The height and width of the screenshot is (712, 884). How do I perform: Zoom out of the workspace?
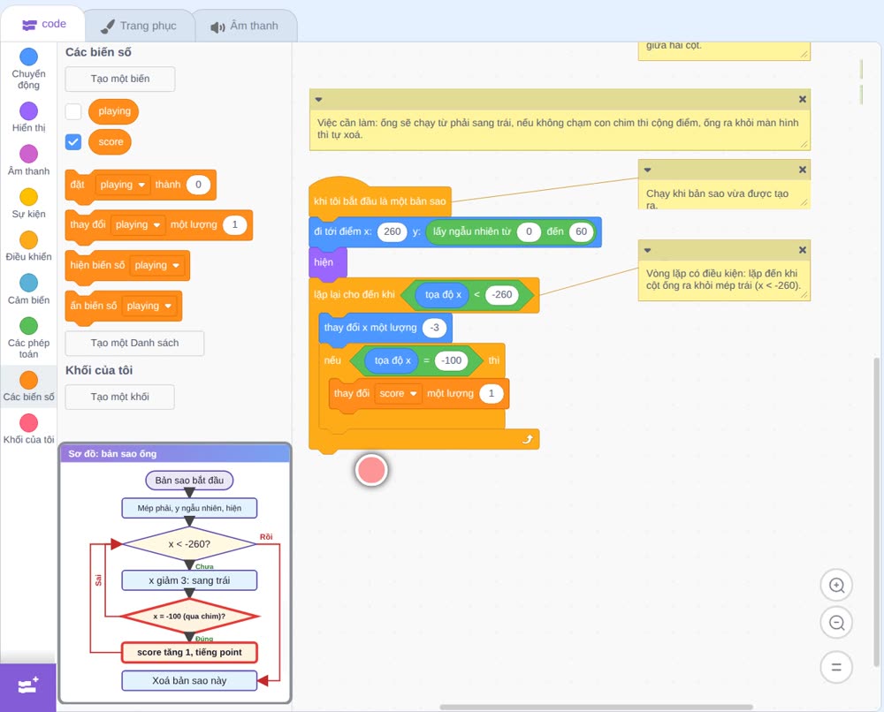(836, 623)
